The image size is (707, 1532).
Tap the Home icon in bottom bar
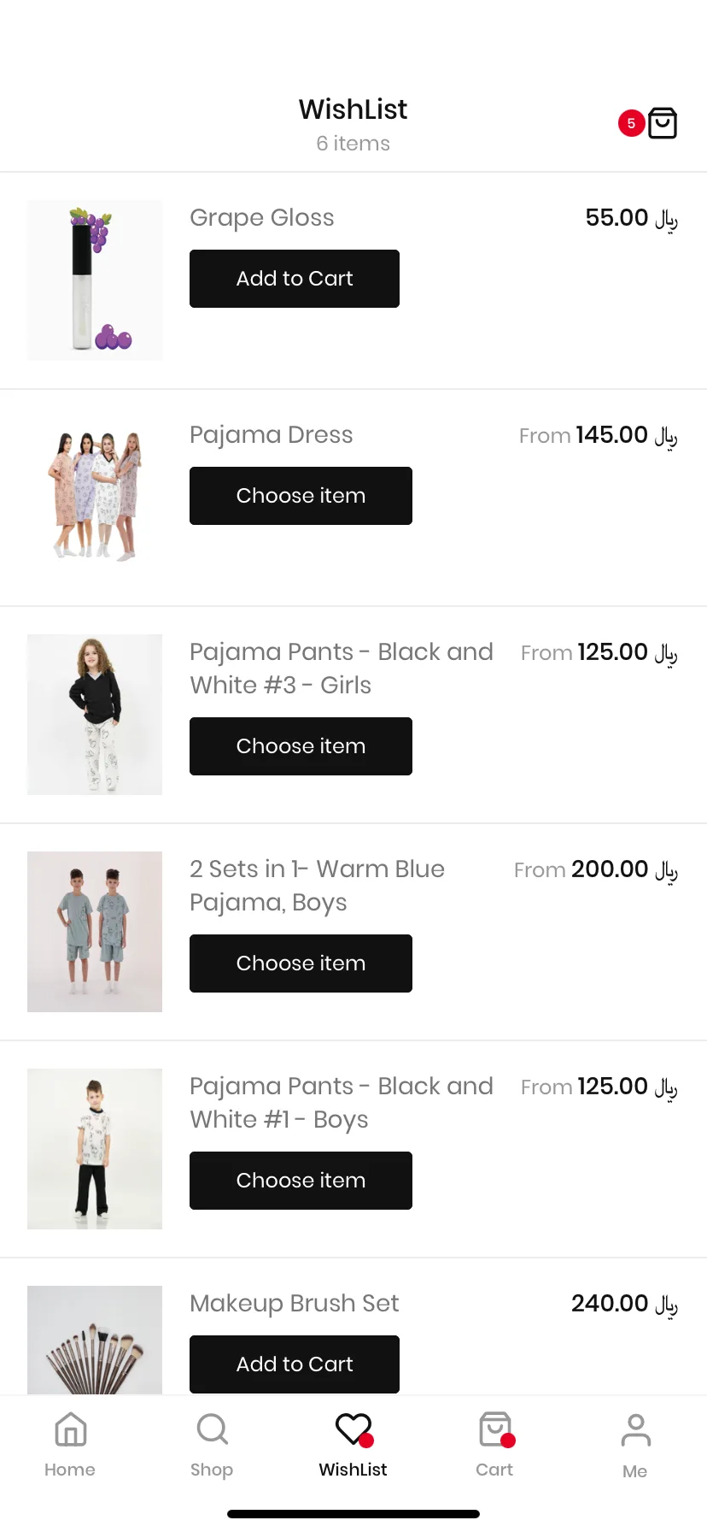(70, 1429)
